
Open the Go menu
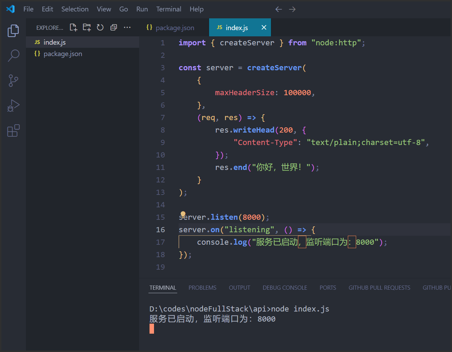point(124,9)
